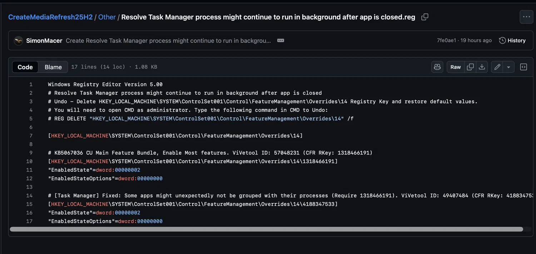The image size is (536, 254).
Task: Visit SimonMacer's profile link
Action: (44, 41)
